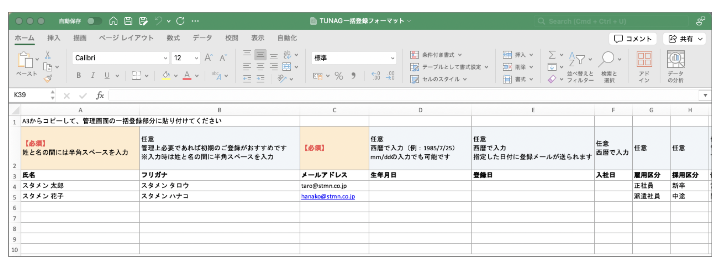Screen dimensions: 724x266
Task: Click the Wrap Text icon
Action: click(287, 55)
